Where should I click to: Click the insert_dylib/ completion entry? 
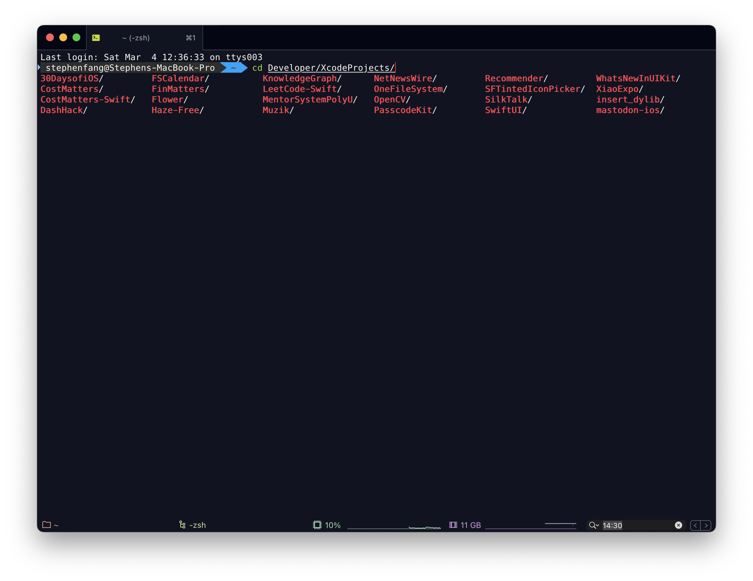(x=630, y=99)
